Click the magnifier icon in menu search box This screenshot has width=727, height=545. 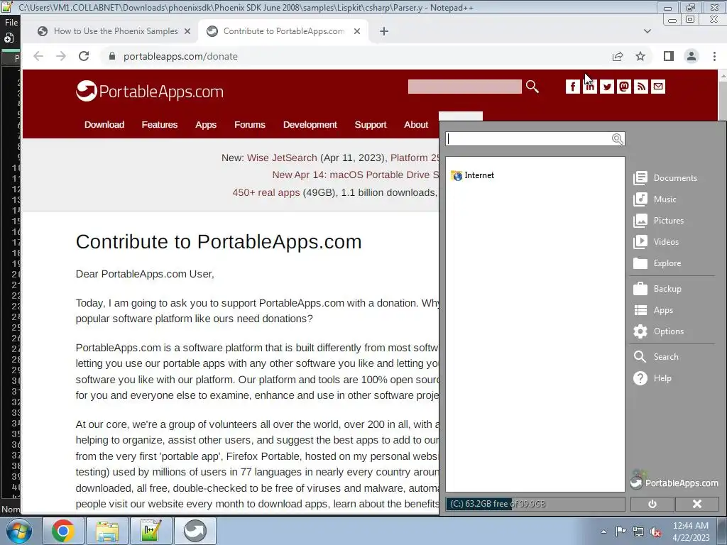pyautogui.click(x=617, y=139)
